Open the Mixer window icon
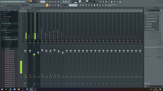This screenshot has height=91, width=163. click(89, 5)
